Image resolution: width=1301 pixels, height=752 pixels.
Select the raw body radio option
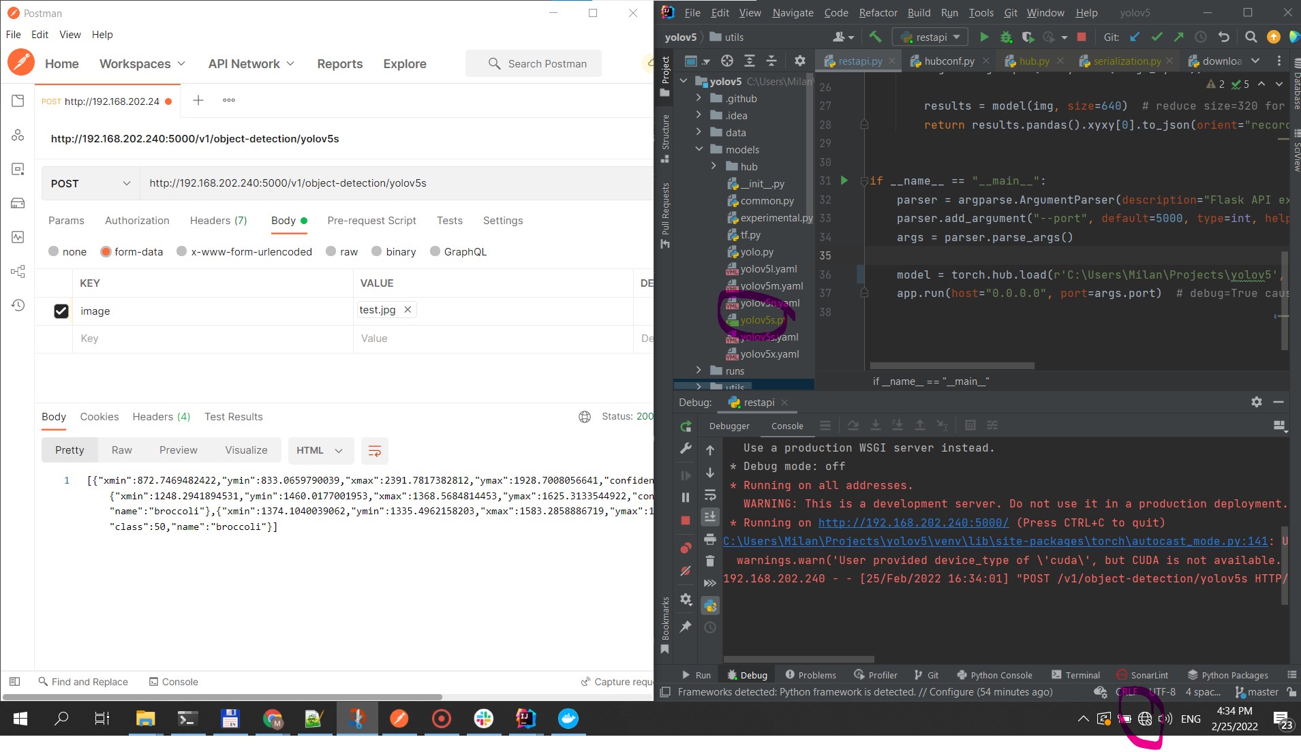(331, 252)
